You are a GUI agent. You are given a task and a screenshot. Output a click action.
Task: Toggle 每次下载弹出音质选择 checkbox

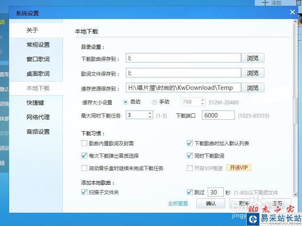pos(84,156)
